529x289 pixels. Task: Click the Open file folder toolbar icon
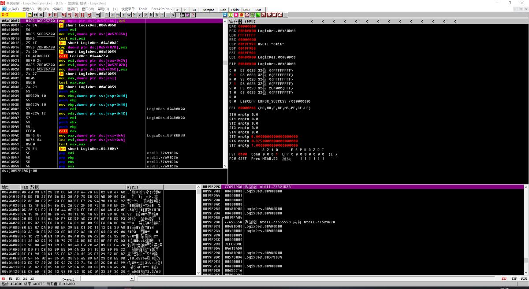click(x=30, y=15)
